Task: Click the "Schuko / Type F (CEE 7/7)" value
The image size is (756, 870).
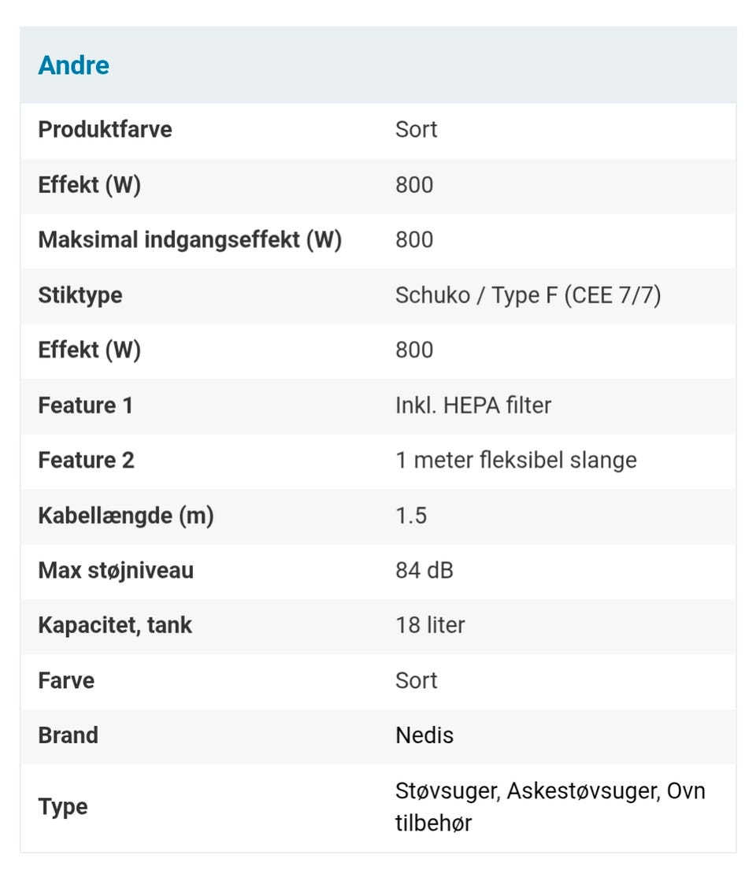Action: point(528,294)
